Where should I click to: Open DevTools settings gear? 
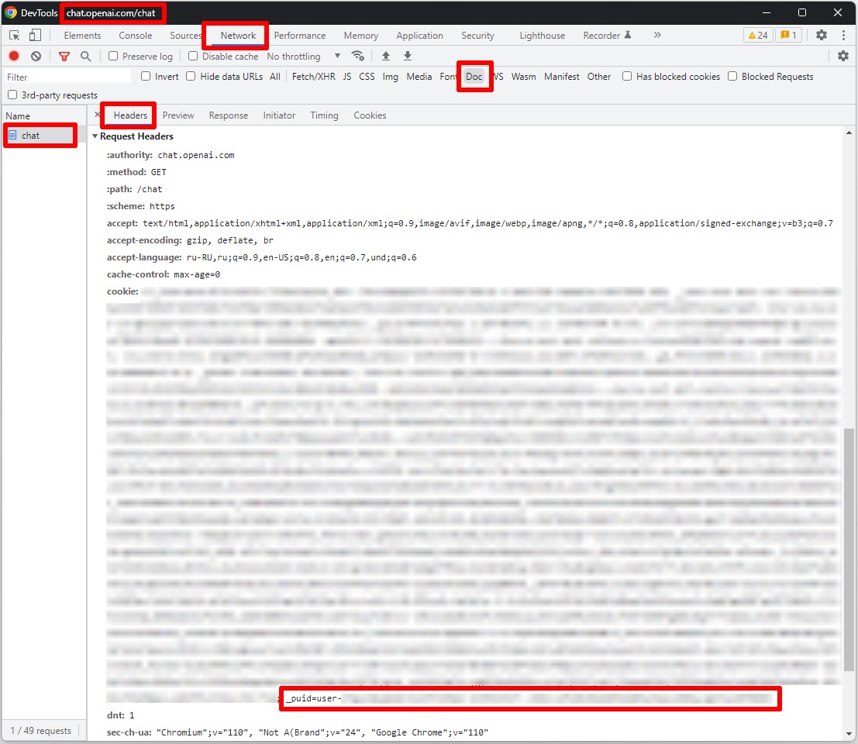pyautogui.click(x=822, y=35)
